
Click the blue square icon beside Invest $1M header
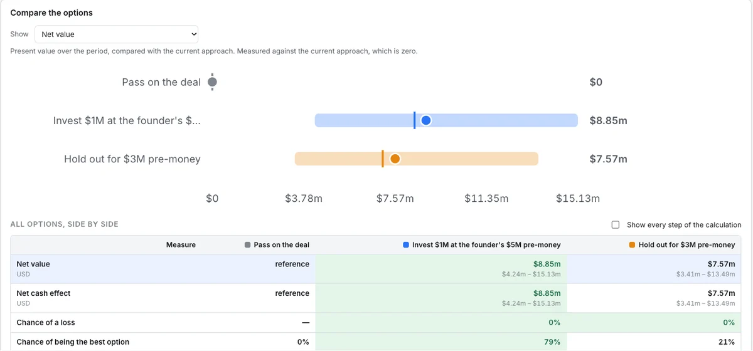click(406, 245)
